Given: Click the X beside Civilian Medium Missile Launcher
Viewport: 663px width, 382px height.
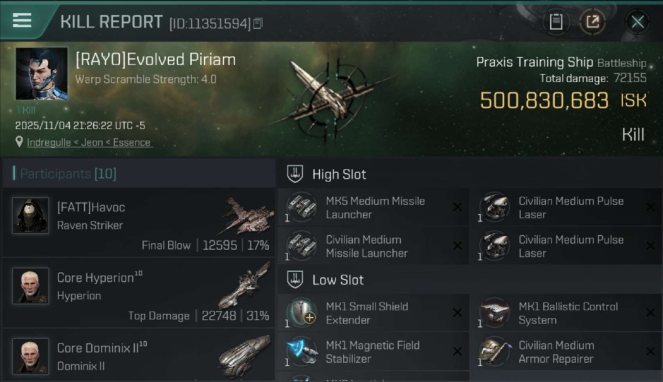Looking at the screenshot, I should (x=457, y=246).
